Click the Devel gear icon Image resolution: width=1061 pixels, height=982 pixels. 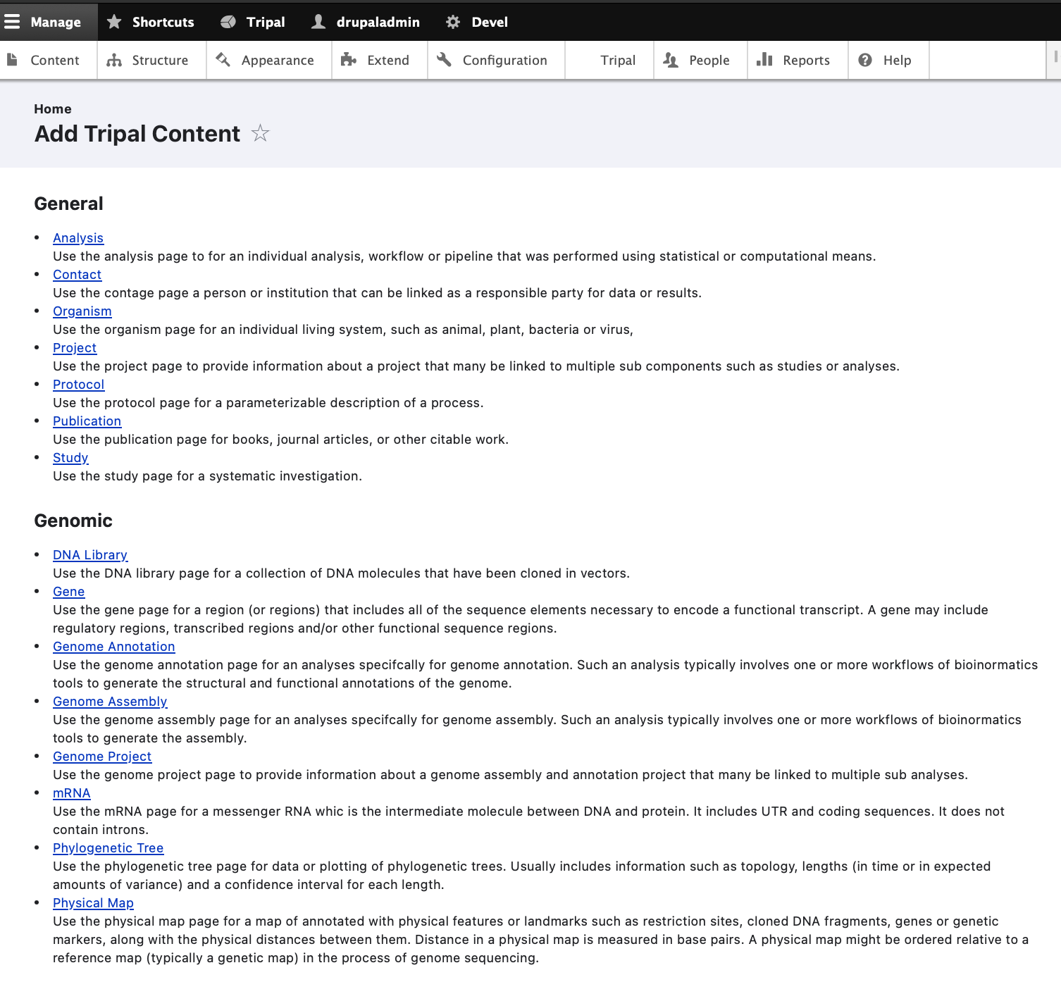click(x=453, y=22)
